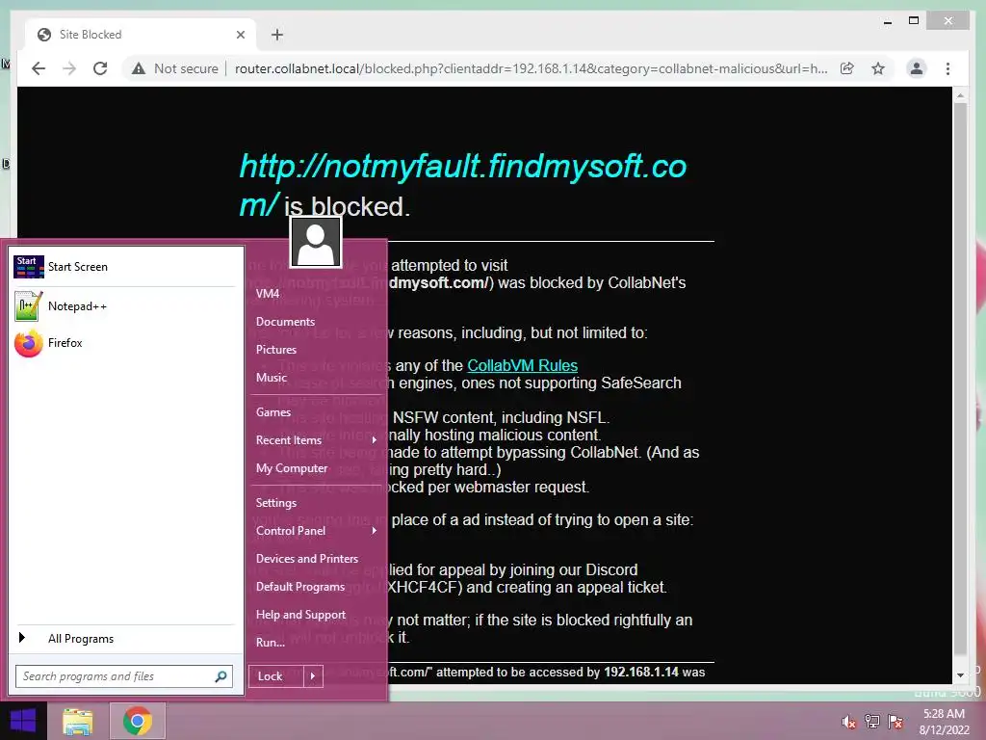Bookmark this page with the star

[878, 68]
